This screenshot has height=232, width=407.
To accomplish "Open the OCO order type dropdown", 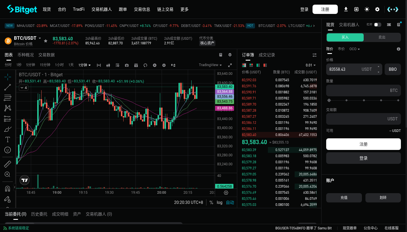I will pos(355,49).
